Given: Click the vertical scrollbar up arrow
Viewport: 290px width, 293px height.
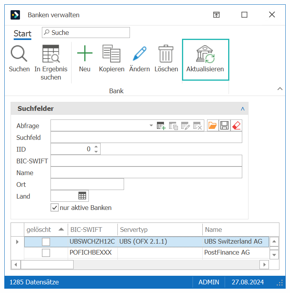Looking at the screenshot, I should click(x=274, y=241).
